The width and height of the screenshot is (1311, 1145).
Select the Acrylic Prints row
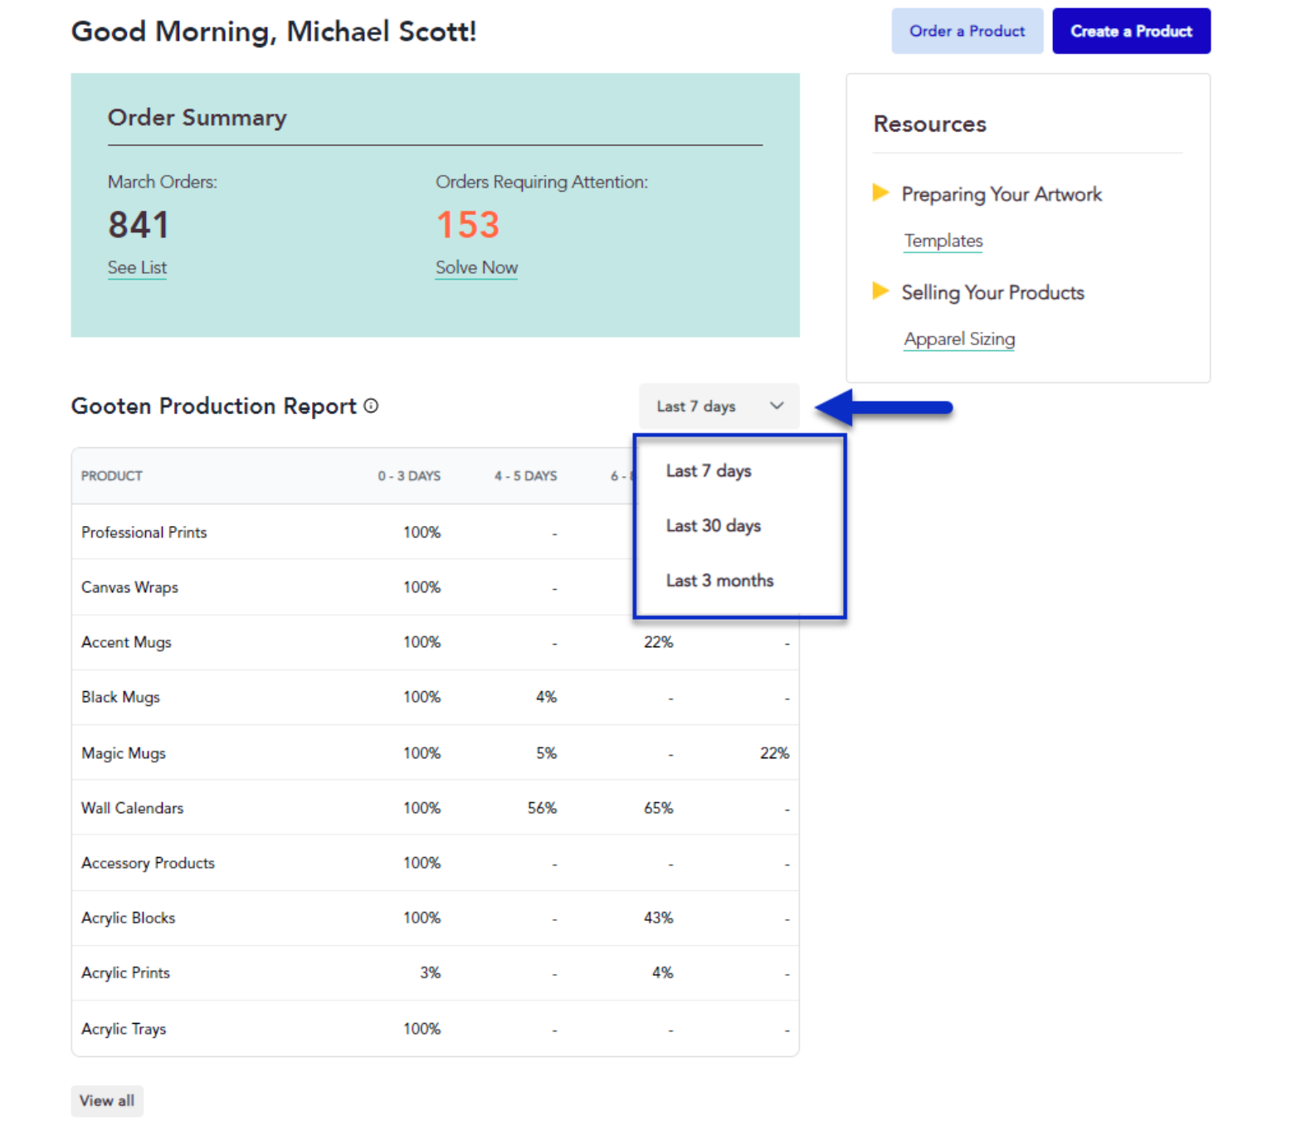(435, 972)
